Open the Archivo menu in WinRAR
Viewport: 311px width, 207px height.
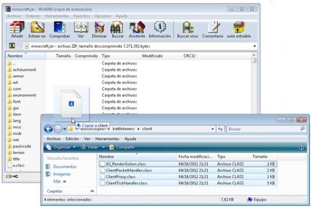[x=13, y=16]
